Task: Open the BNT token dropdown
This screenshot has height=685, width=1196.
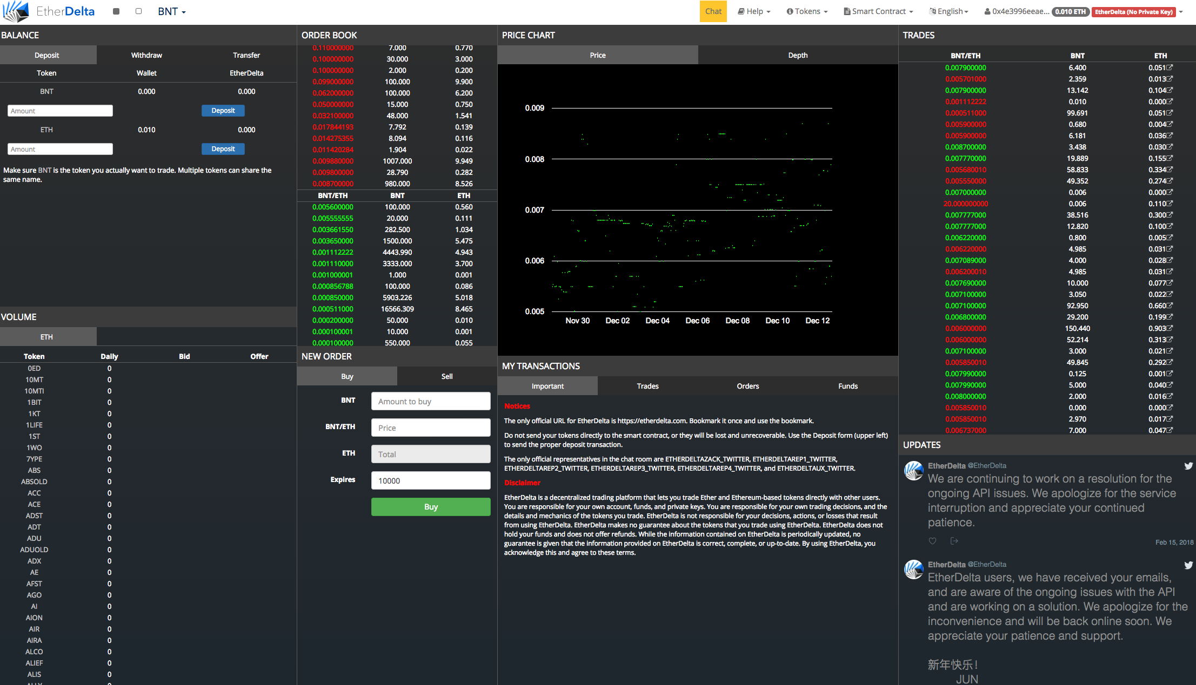Action: tap(172, 11)
